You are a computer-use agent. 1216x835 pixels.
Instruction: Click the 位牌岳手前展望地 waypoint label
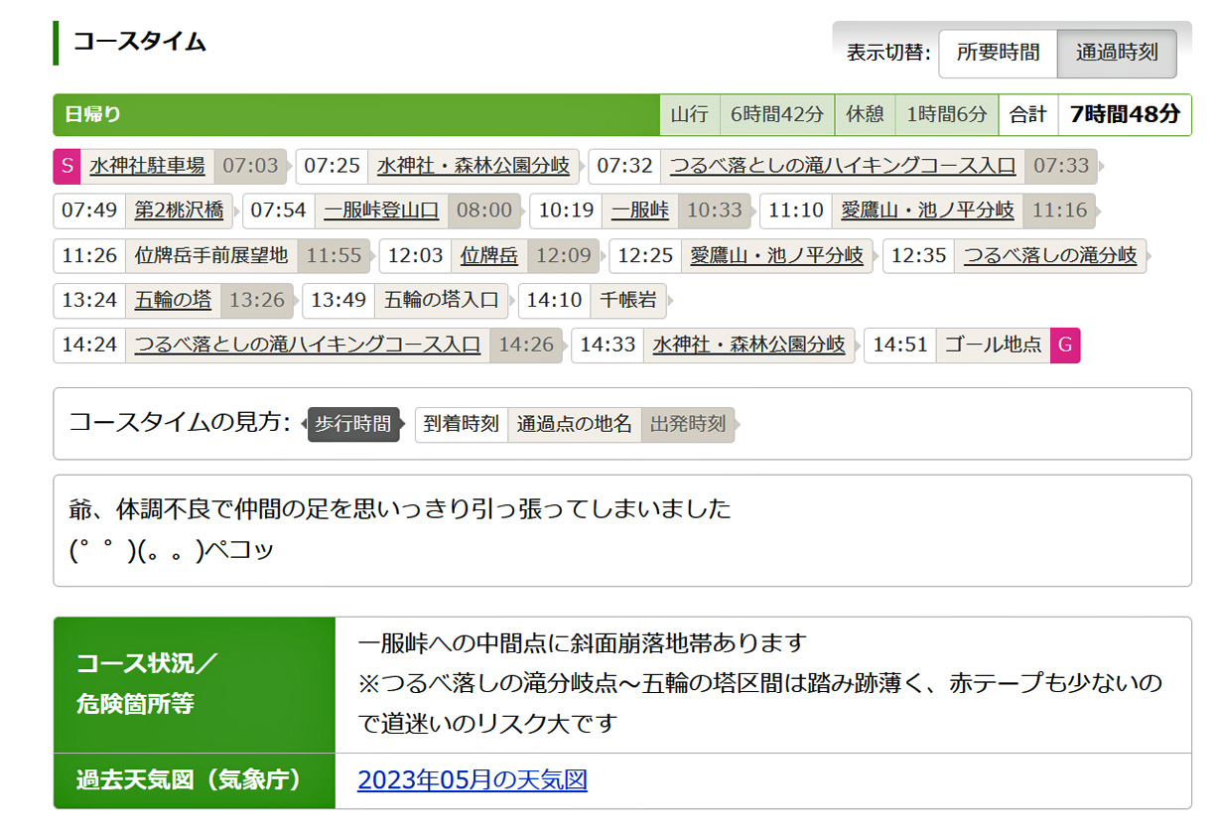pos(211,255)
